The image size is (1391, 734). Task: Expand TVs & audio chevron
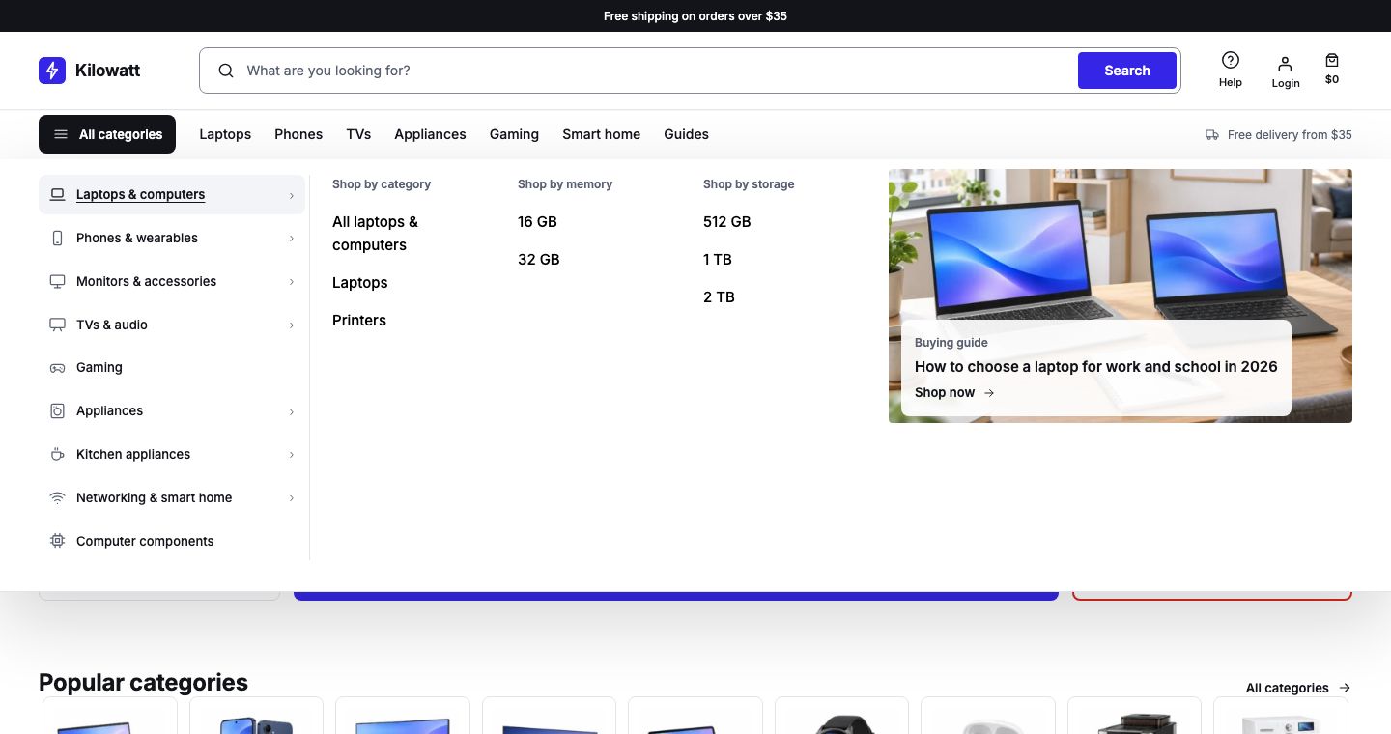pos(291,325)
